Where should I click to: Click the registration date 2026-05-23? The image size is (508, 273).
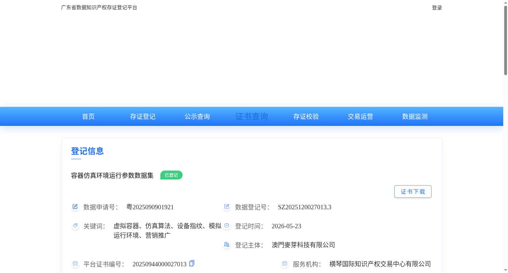(x=286, y=226)
